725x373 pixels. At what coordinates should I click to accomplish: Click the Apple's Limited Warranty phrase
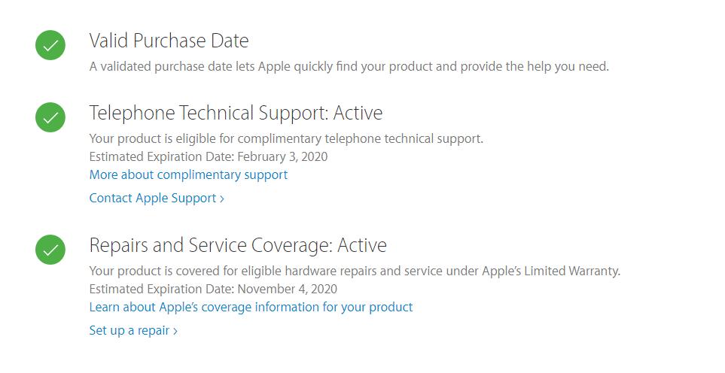550,271
